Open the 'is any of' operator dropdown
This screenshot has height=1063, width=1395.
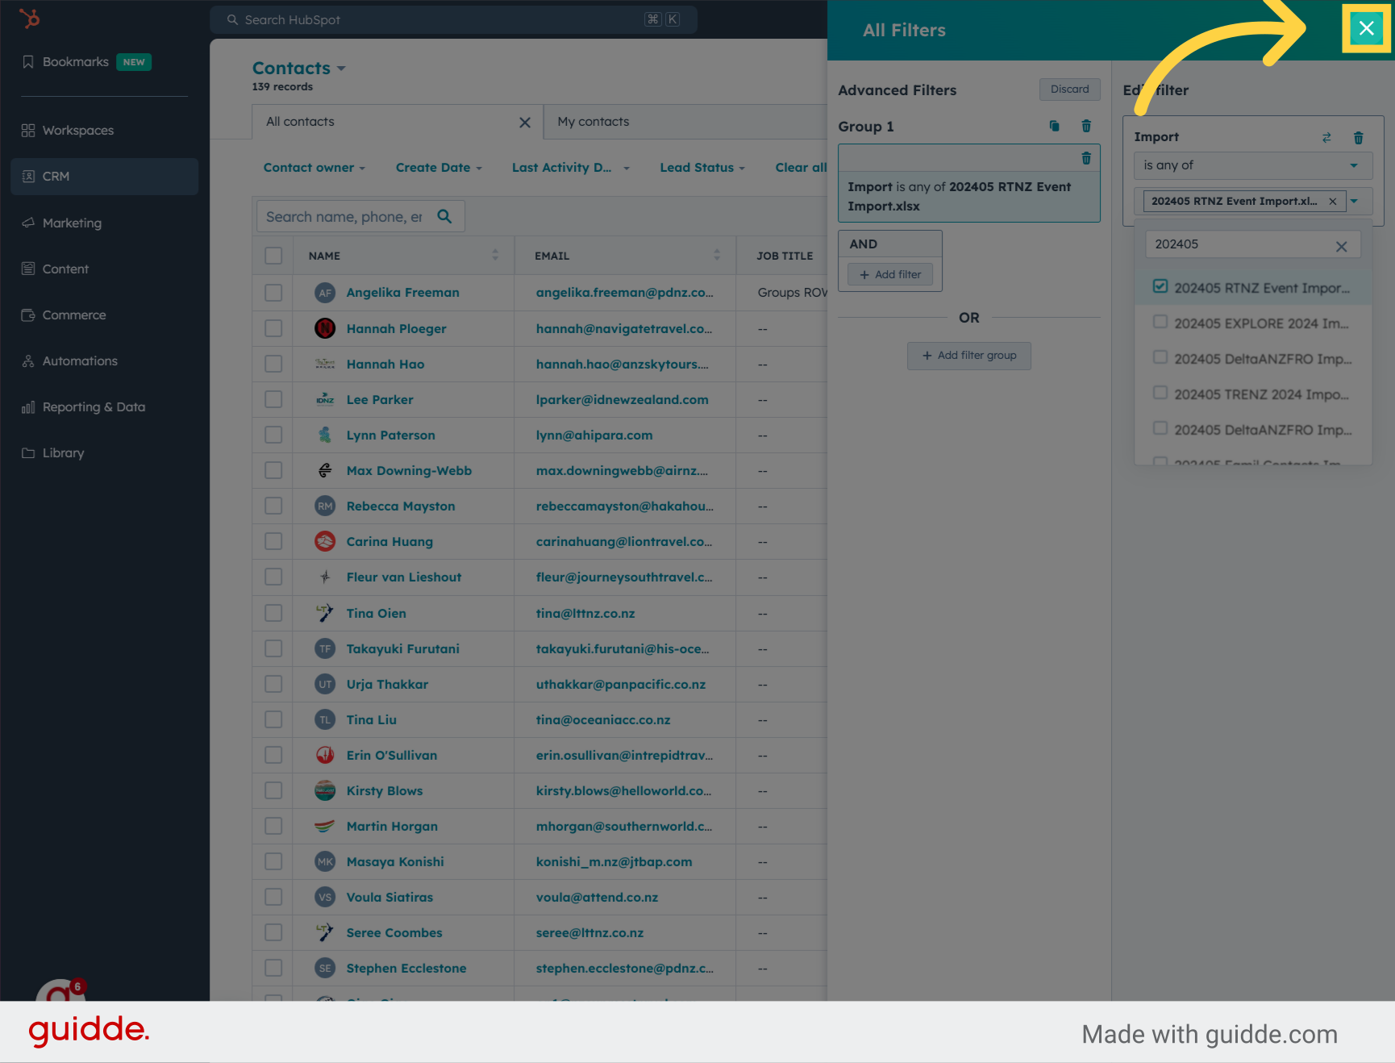point(1253,166)
